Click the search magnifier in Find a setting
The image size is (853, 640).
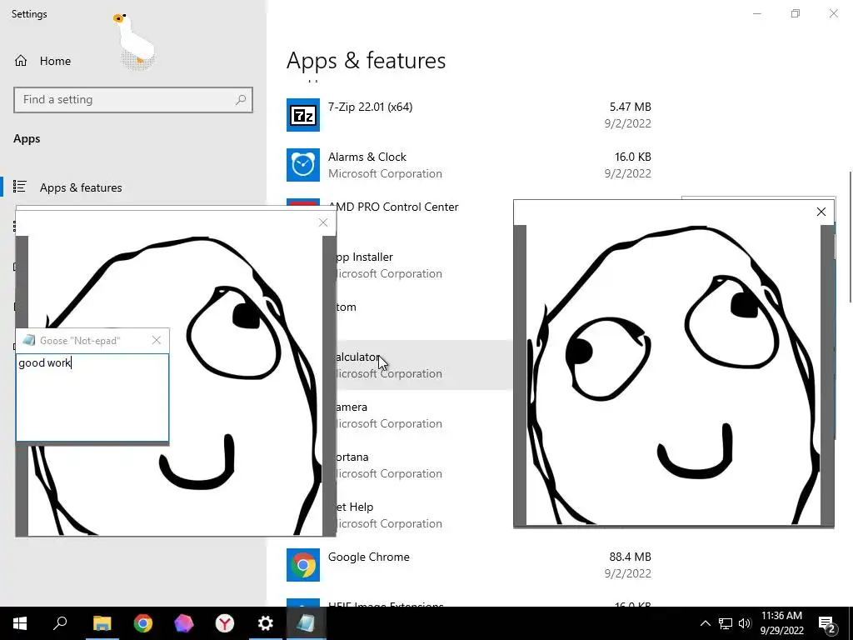click(x=241, y=100)
